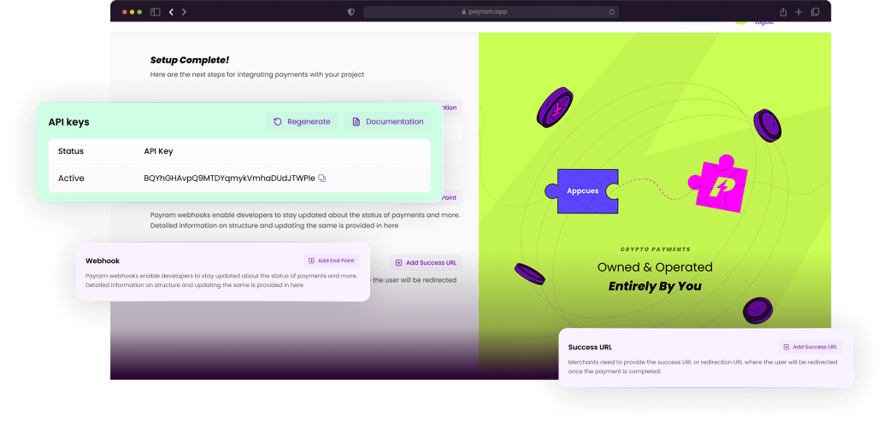Image resolution: width=889 pixels, height=427 pixels.
Task: Copy the API key using the copy icon
Action: click(322, 178)
